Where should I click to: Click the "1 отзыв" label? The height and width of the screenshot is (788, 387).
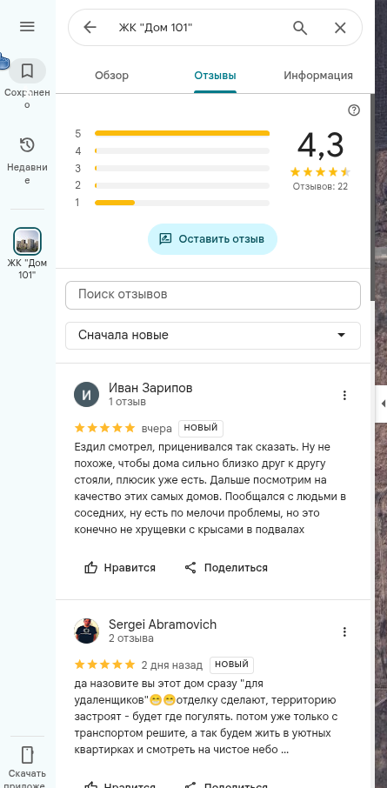click(x=127, y=402)
